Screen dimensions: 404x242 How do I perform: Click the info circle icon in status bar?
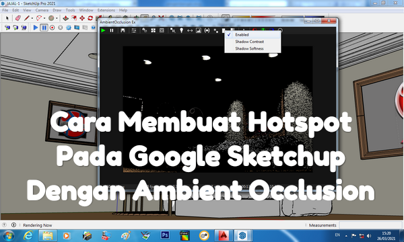click(x=13, y=225)
